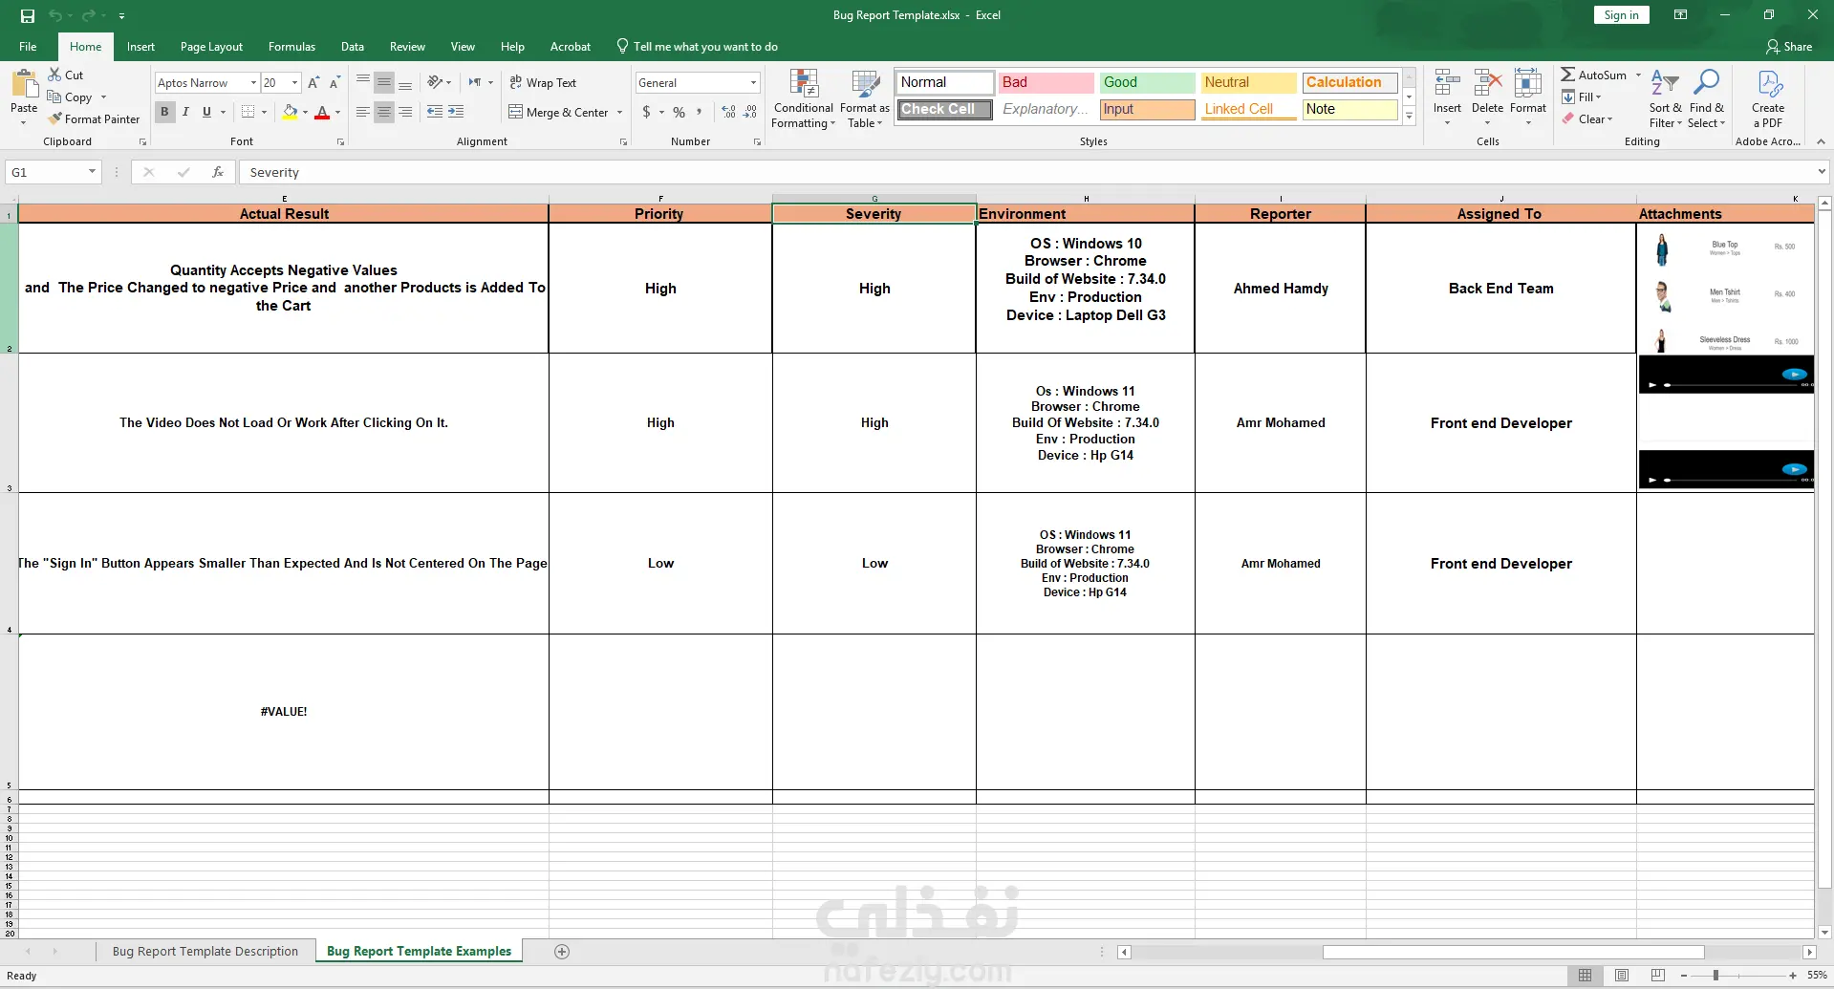Open the Bug Report Template Description sheet
Viewport: 1834px width, 989px height.
(205, 951)
